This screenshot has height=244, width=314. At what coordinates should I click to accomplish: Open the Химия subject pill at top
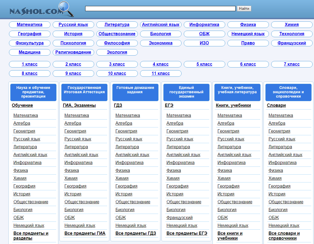point(291,25)
